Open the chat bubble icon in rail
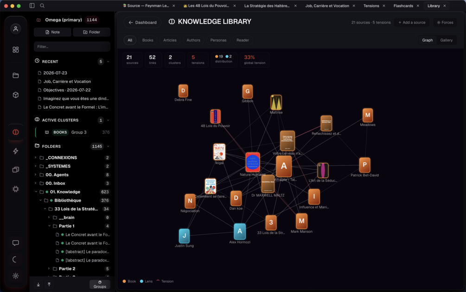 point(16,243)
